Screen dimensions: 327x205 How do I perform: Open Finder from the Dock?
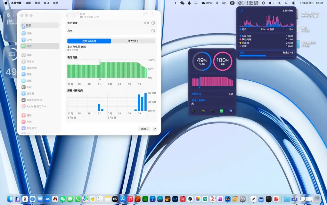click(x=10, y=199)
